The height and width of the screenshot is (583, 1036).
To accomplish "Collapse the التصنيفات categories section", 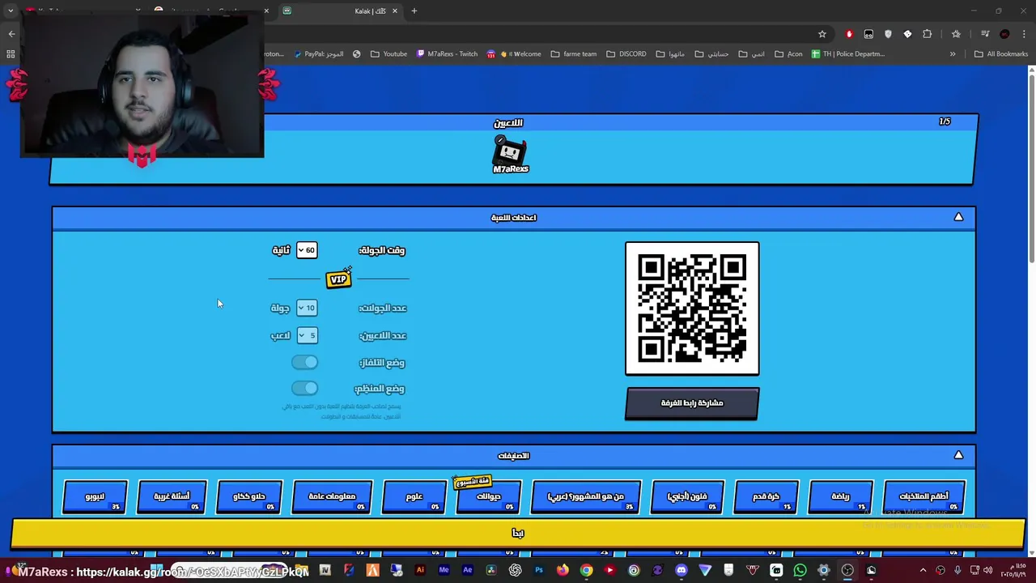I will pos(958,455).
